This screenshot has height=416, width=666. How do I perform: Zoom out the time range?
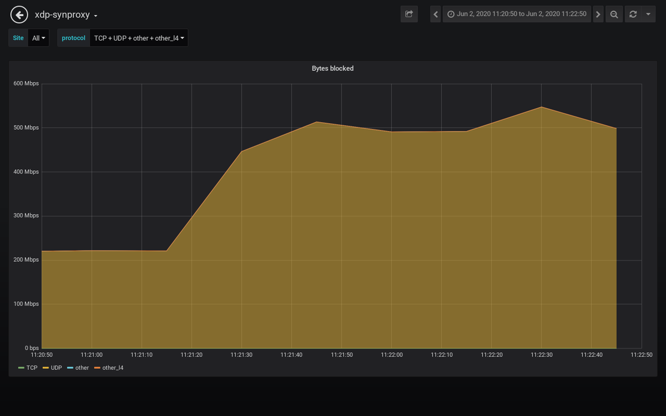pyautogui.click(x=614, y=14)
